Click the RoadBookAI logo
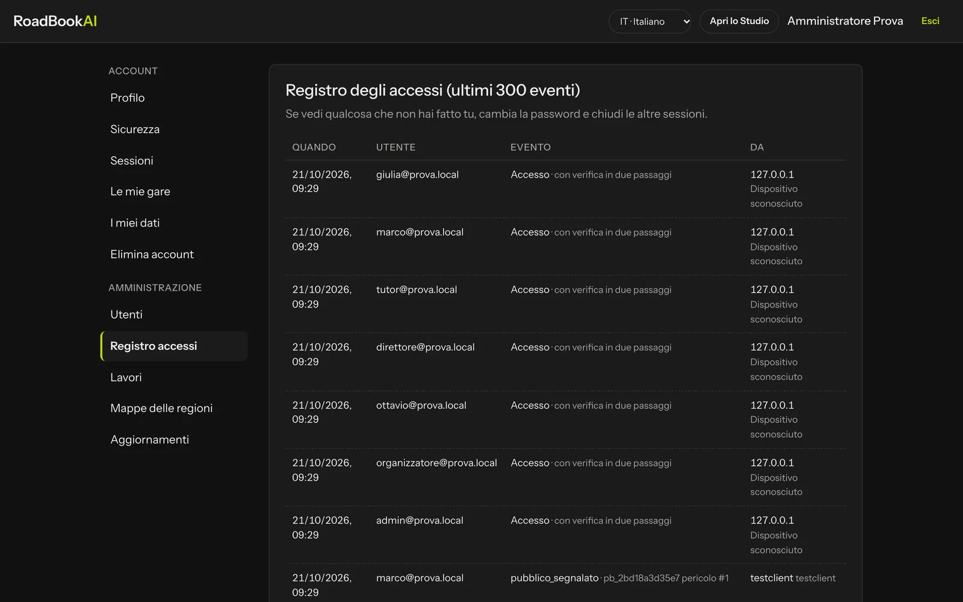This screenshot has height=602, width=963. [x=55, y=21]
